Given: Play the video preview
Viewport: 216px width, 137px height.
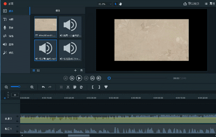Looking at the screenshot, I should pos(79,78).
